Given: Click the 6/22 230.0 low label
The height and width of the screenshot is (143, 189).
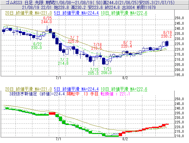Looking at the screenshot, I should click(37, 46).
